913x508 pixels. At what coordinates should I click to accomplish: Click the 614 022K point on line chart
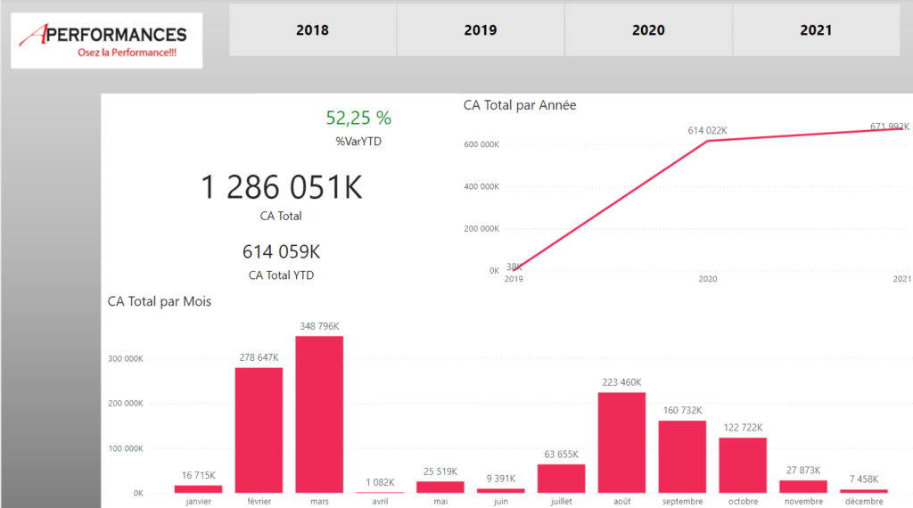[x=707, y=141]
